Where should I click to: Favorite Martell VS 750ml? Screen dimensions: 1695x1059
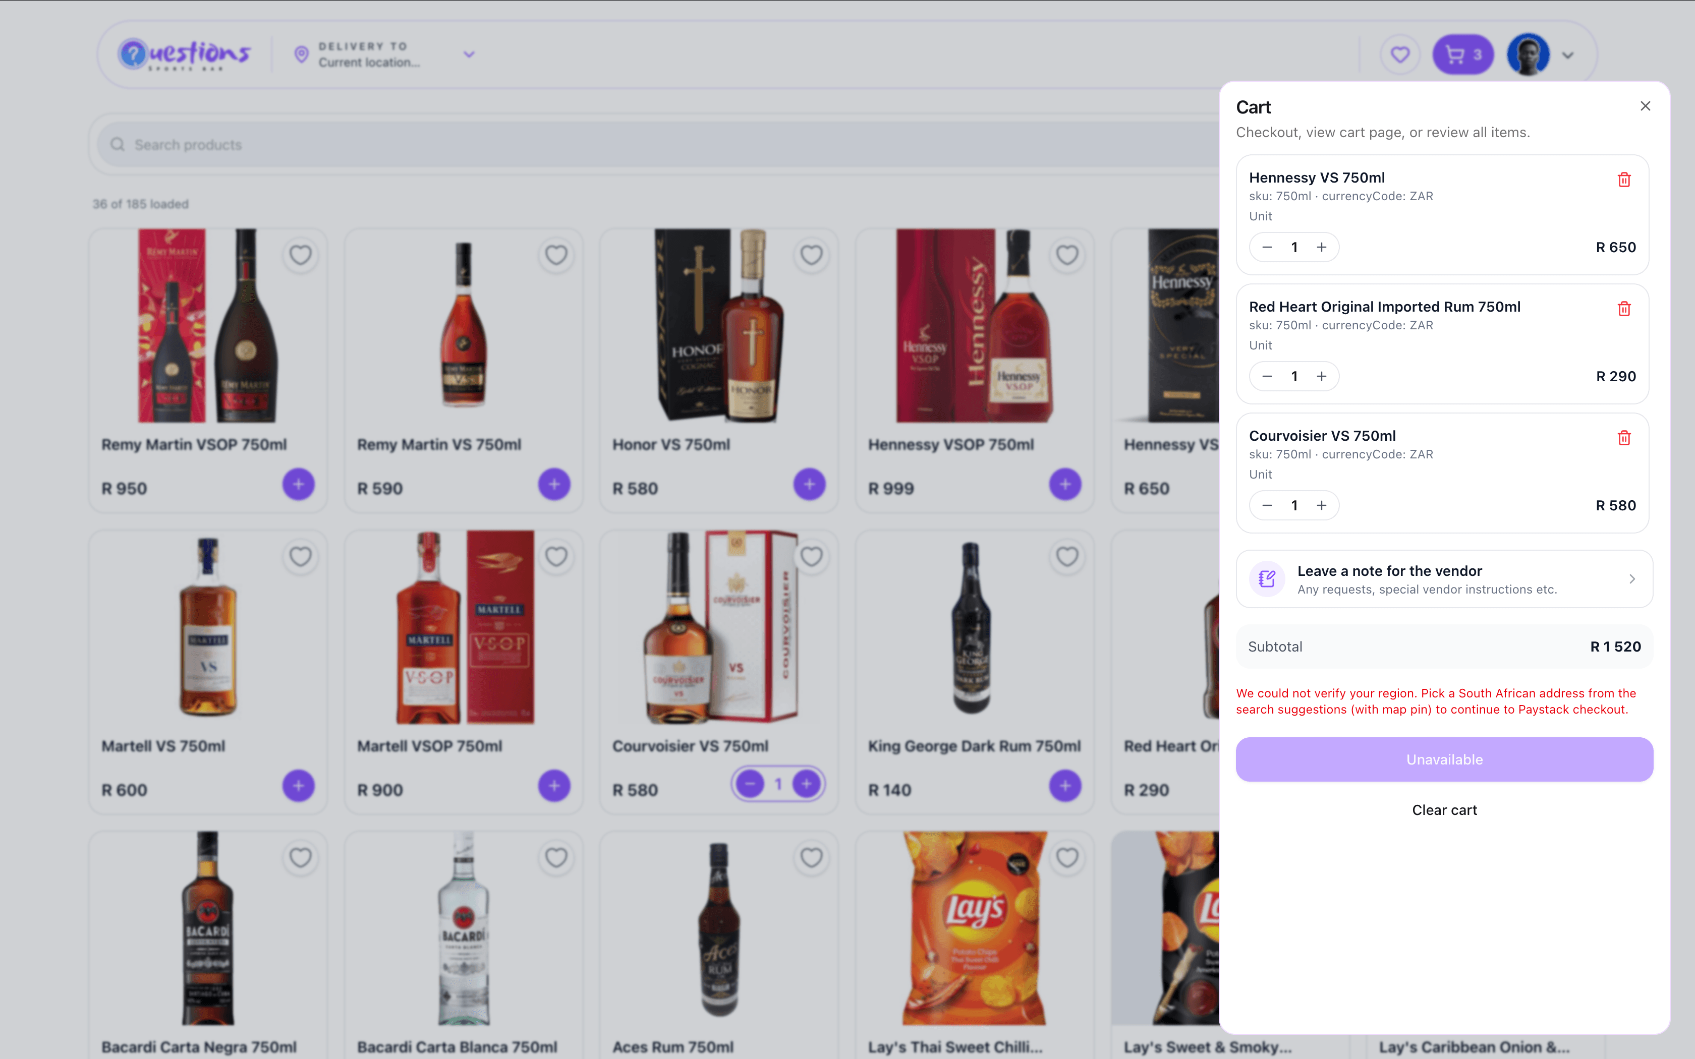pyautogui.click(x=301, y=557)
